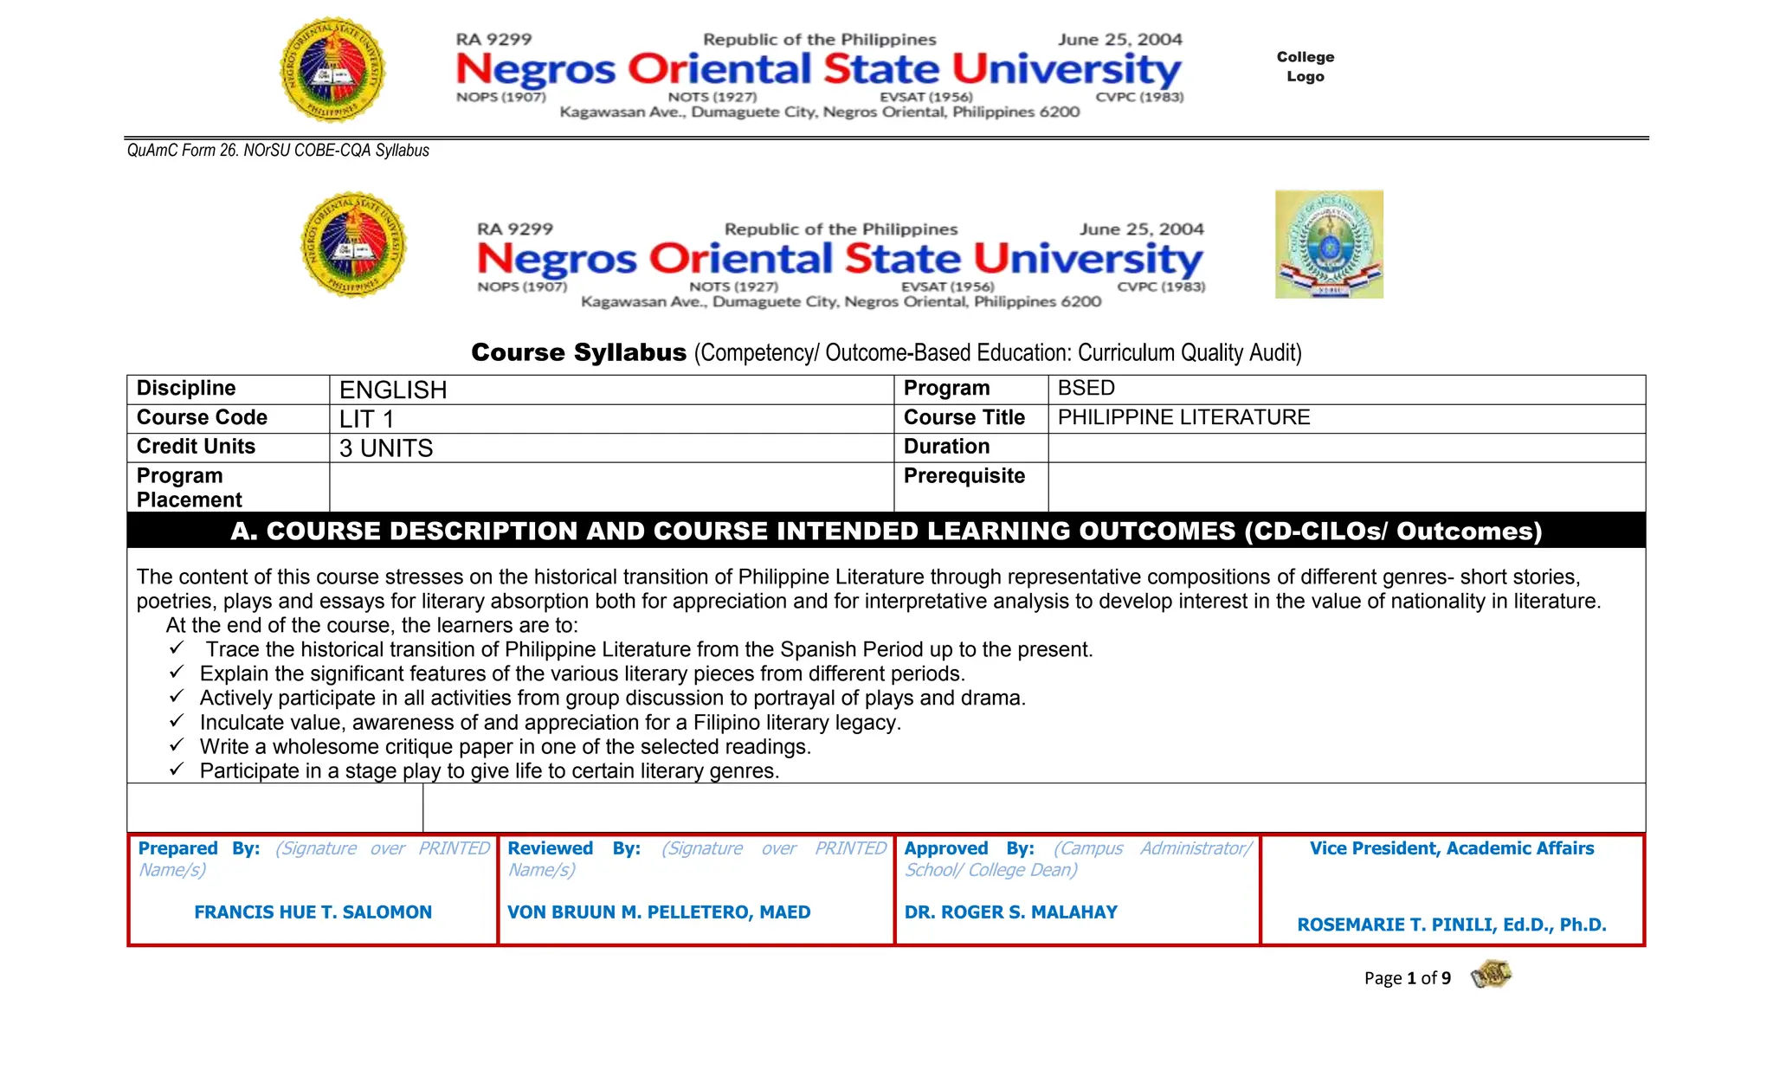The width and height of the screenshot is (1773, 1076).
Task: Click the College Logo placeholder text
Action: 1305,67
